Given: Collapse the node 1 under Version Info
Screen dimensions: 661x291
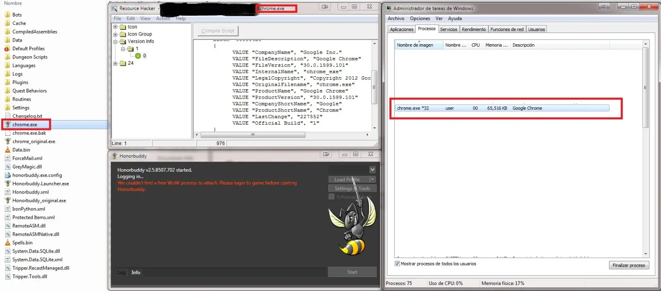Looking at the screenshot, I should pos(123,49).
